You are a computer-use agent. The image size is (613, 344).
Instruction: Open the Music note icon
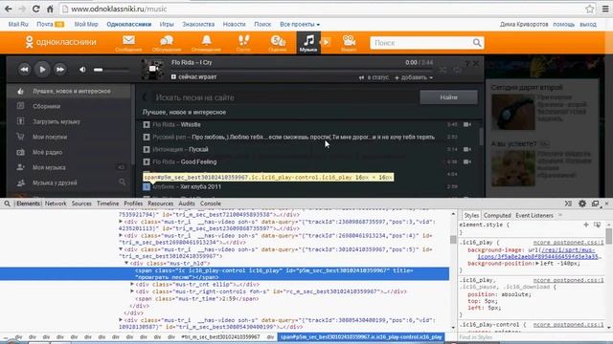pyautogui.click(x=308, y=42)
